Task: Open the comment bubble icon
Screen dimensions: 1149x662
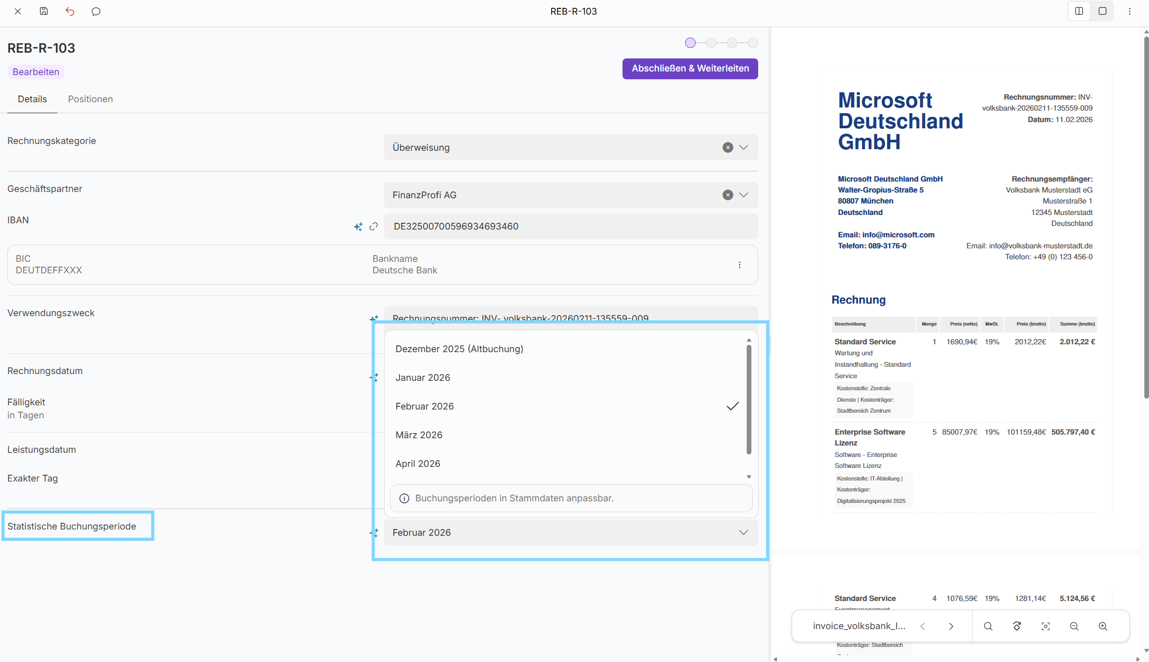Action: (96, 11)
